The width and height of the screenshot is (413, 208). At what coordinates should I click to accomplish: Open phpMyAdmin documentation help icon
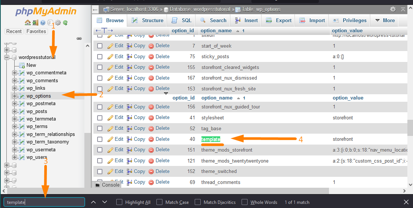43,23
